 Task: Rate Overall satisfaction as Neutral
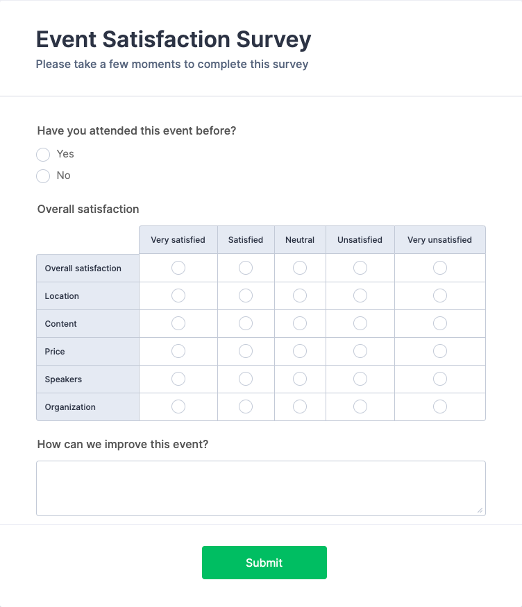300,268
